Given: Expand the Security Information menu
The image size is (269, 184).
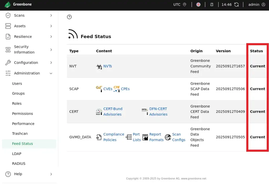Looking at the screenshot, I should tap(29, 49).
